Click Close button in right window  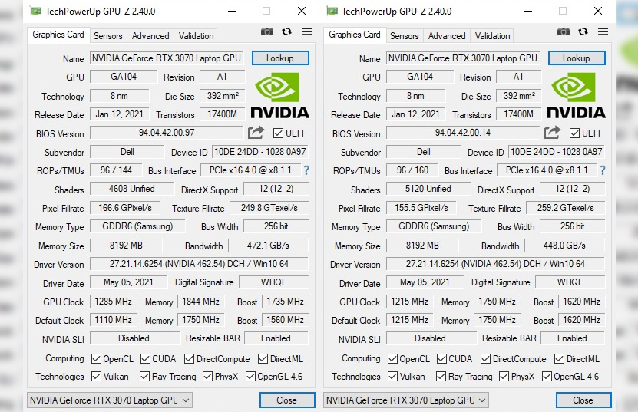(583, 400)
